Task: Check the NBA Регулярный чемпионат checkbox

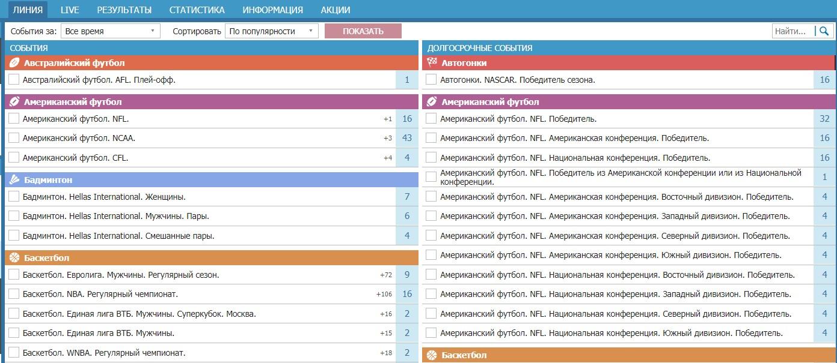Action: [14, 294]
